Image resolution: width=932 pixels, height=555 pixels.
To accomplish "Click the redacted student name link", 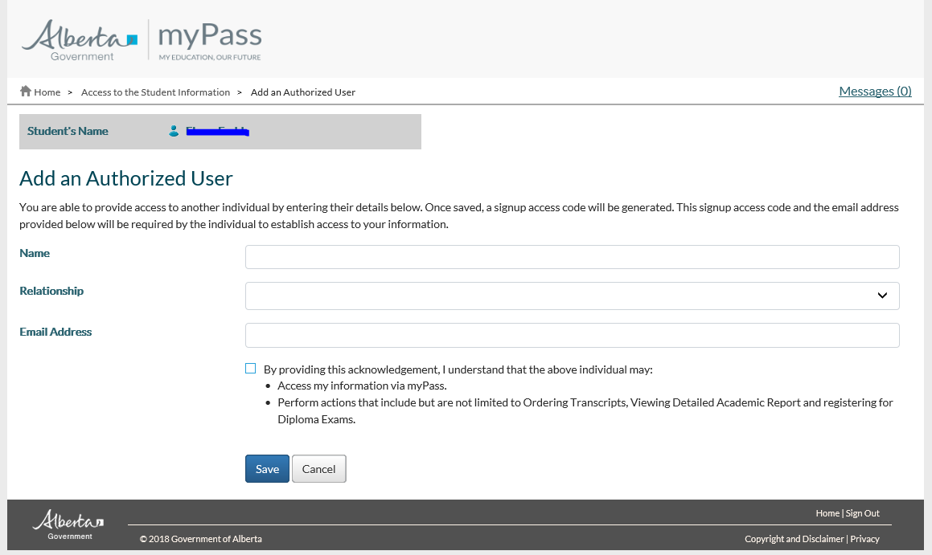I will 217,131.
